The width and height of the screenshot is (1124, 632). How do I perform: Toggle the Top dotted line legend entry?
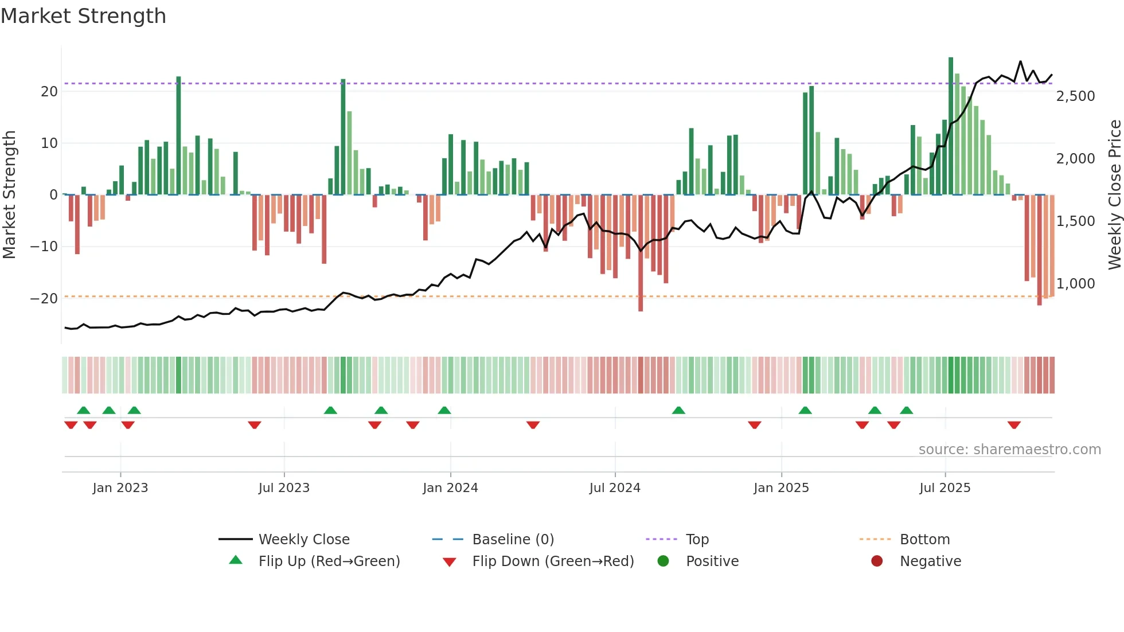pyautogui.click(x=697, y=539)
